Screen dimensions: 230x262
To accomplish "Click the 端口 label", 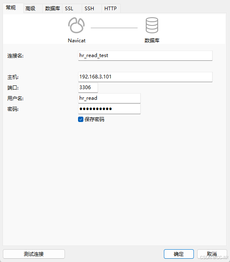I will point(13,88).
